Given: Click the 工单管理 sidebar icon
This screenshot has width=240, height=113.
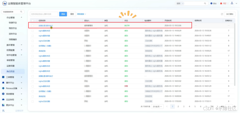Looking at the screenshot, I should click(x=3, y=77).
